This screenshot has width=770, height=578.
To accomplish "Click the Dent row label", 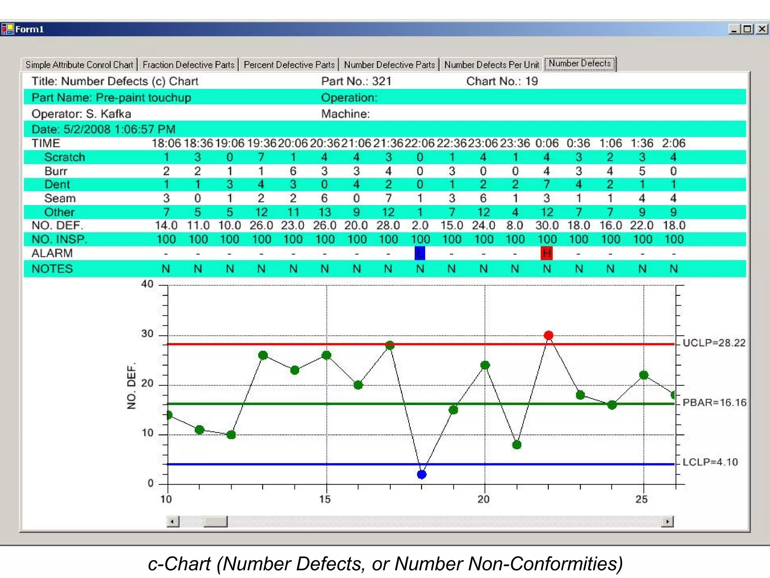I will (x=57, y=184).
